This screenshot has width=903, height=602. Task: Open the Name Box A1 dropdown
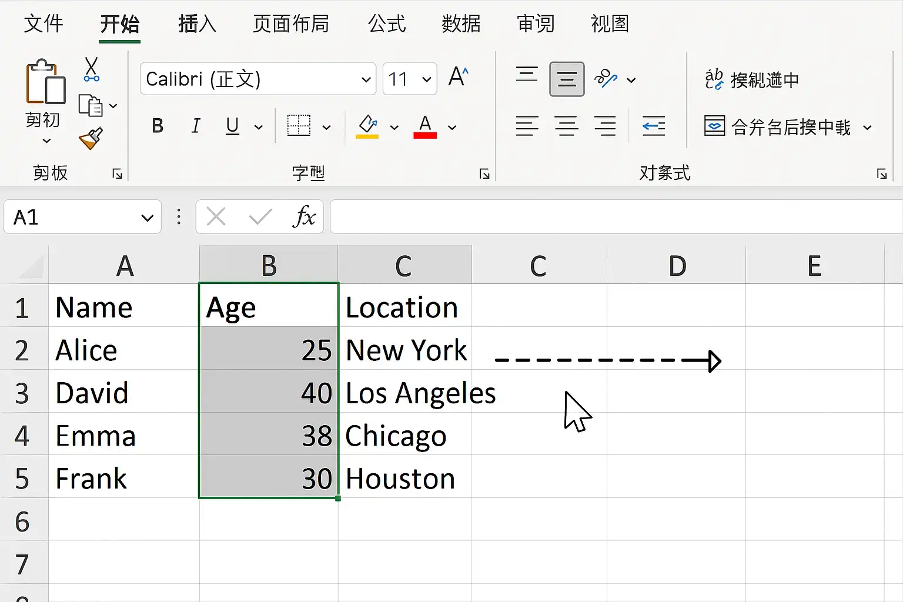click(147, 218)
